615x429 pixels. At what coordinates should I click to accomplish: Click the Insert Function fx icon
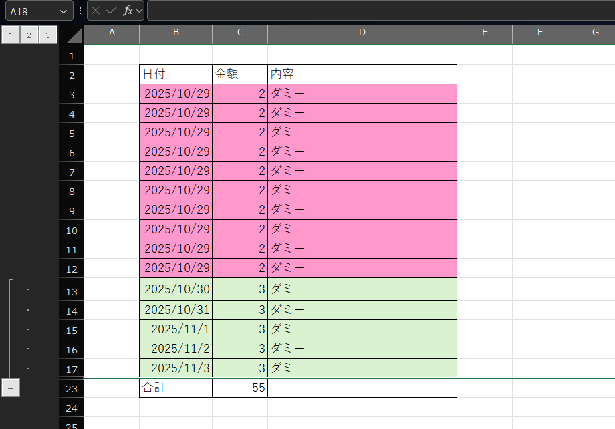pos(128,11)
